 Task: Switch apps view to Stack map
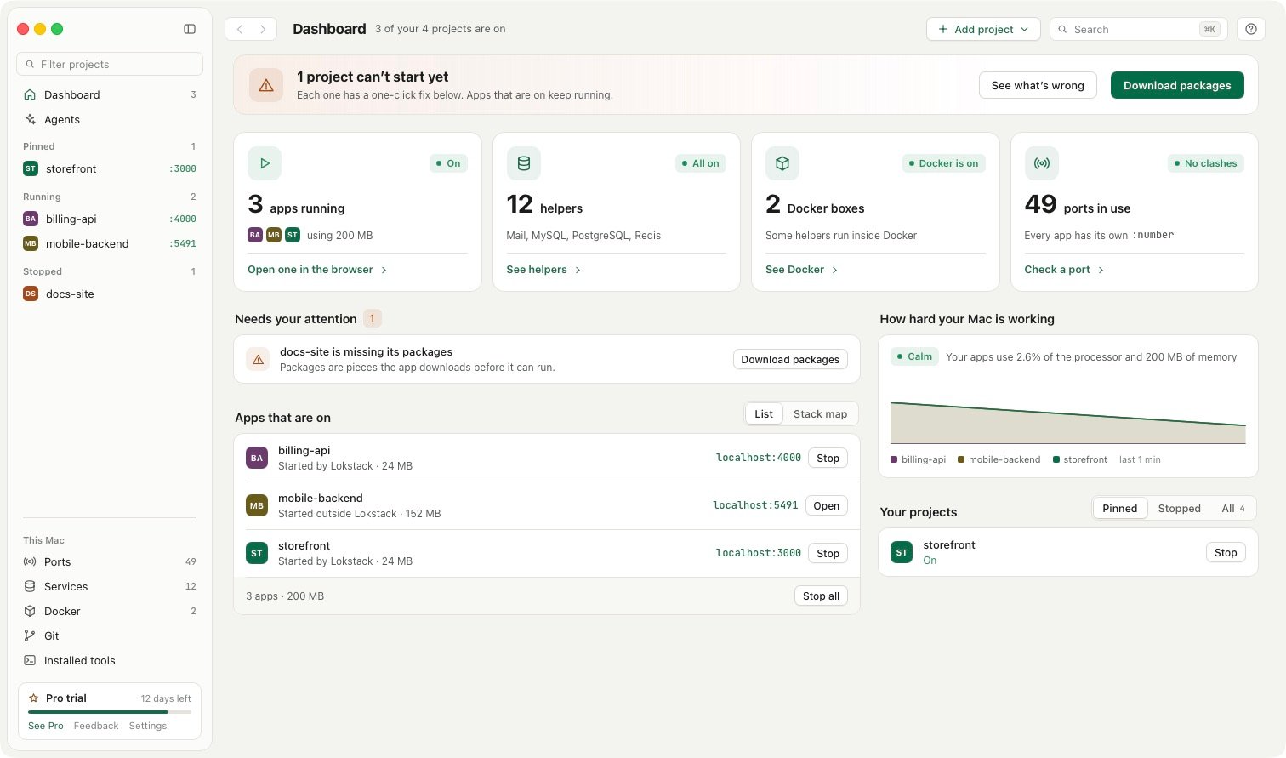pos(820,414)
